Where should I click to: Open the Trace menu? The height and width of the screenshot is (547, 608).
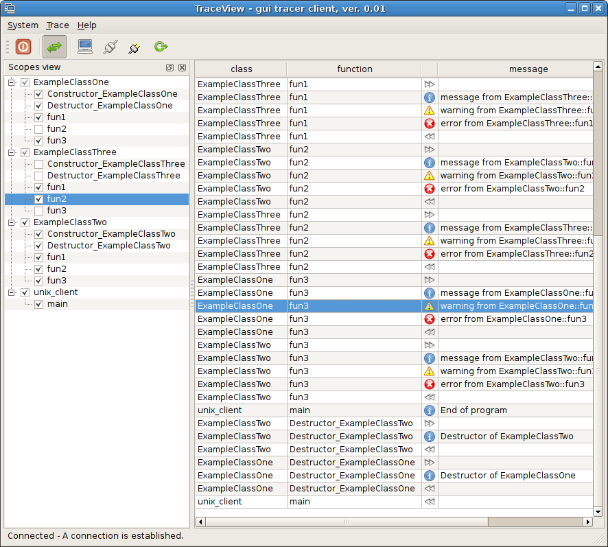58,25
